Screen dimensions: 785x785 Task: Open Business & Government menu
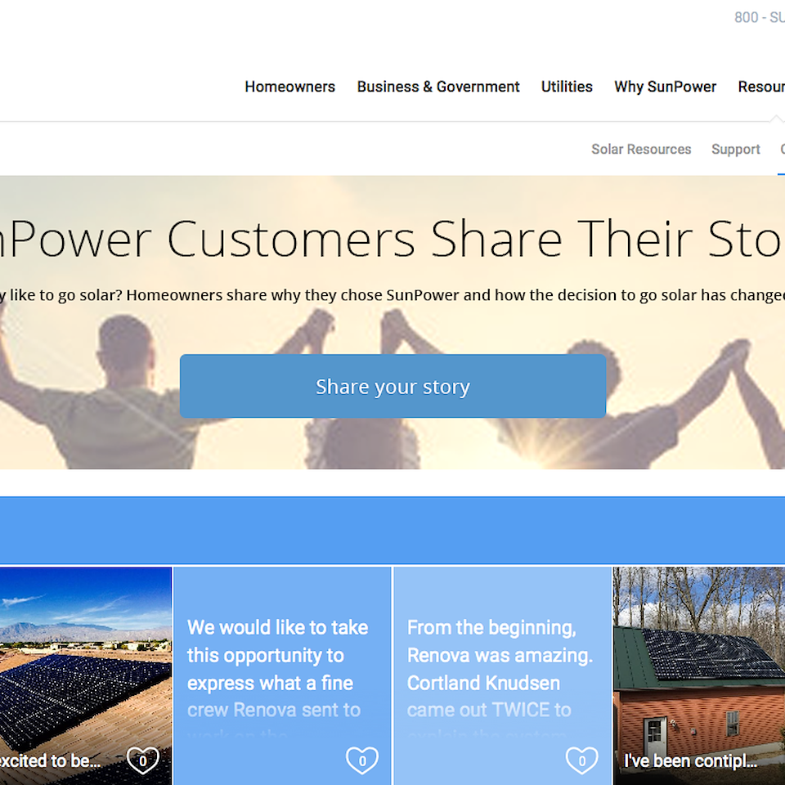(438, 87)
